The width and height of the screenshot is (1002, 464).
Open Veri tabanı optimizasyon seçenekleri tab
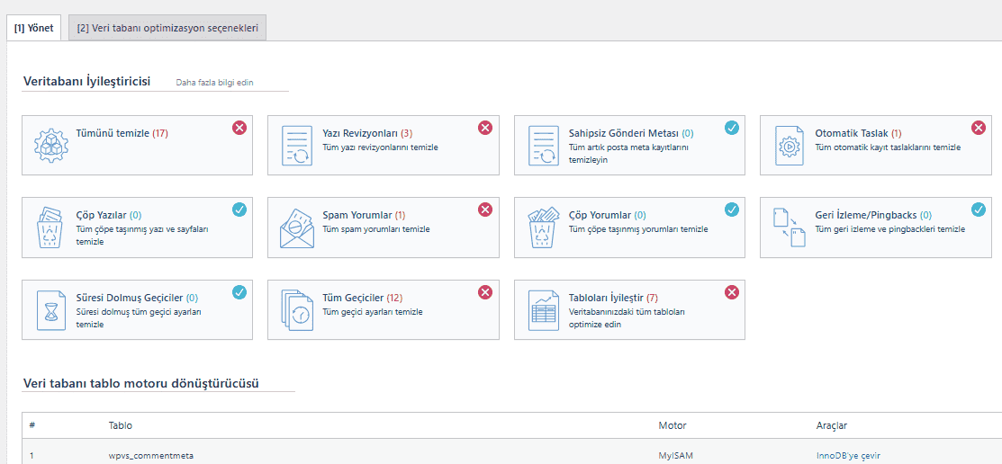pos(167,28)
